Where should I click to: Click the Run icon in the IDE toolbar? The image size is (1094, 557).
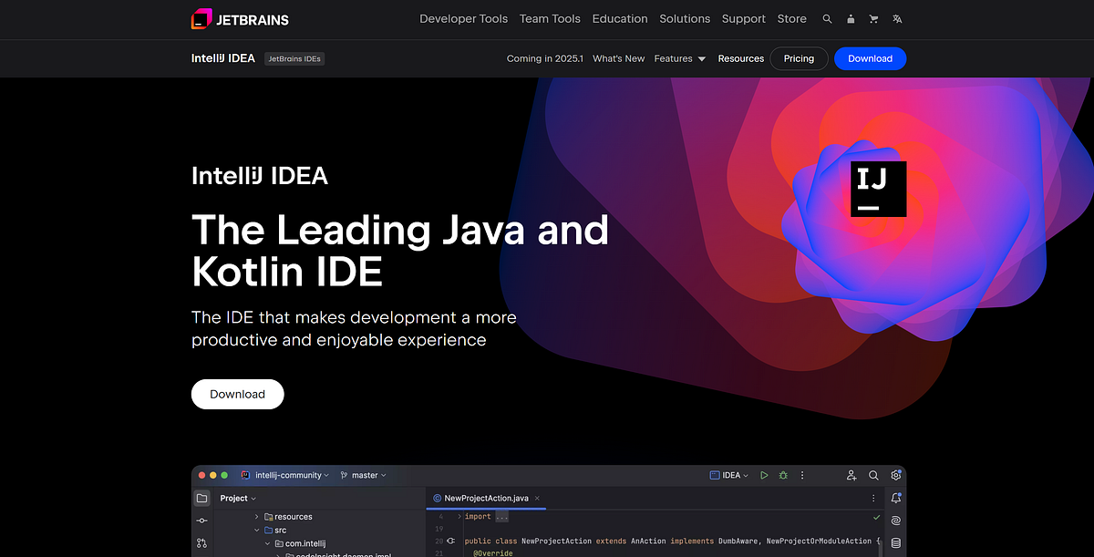point(764,475)
